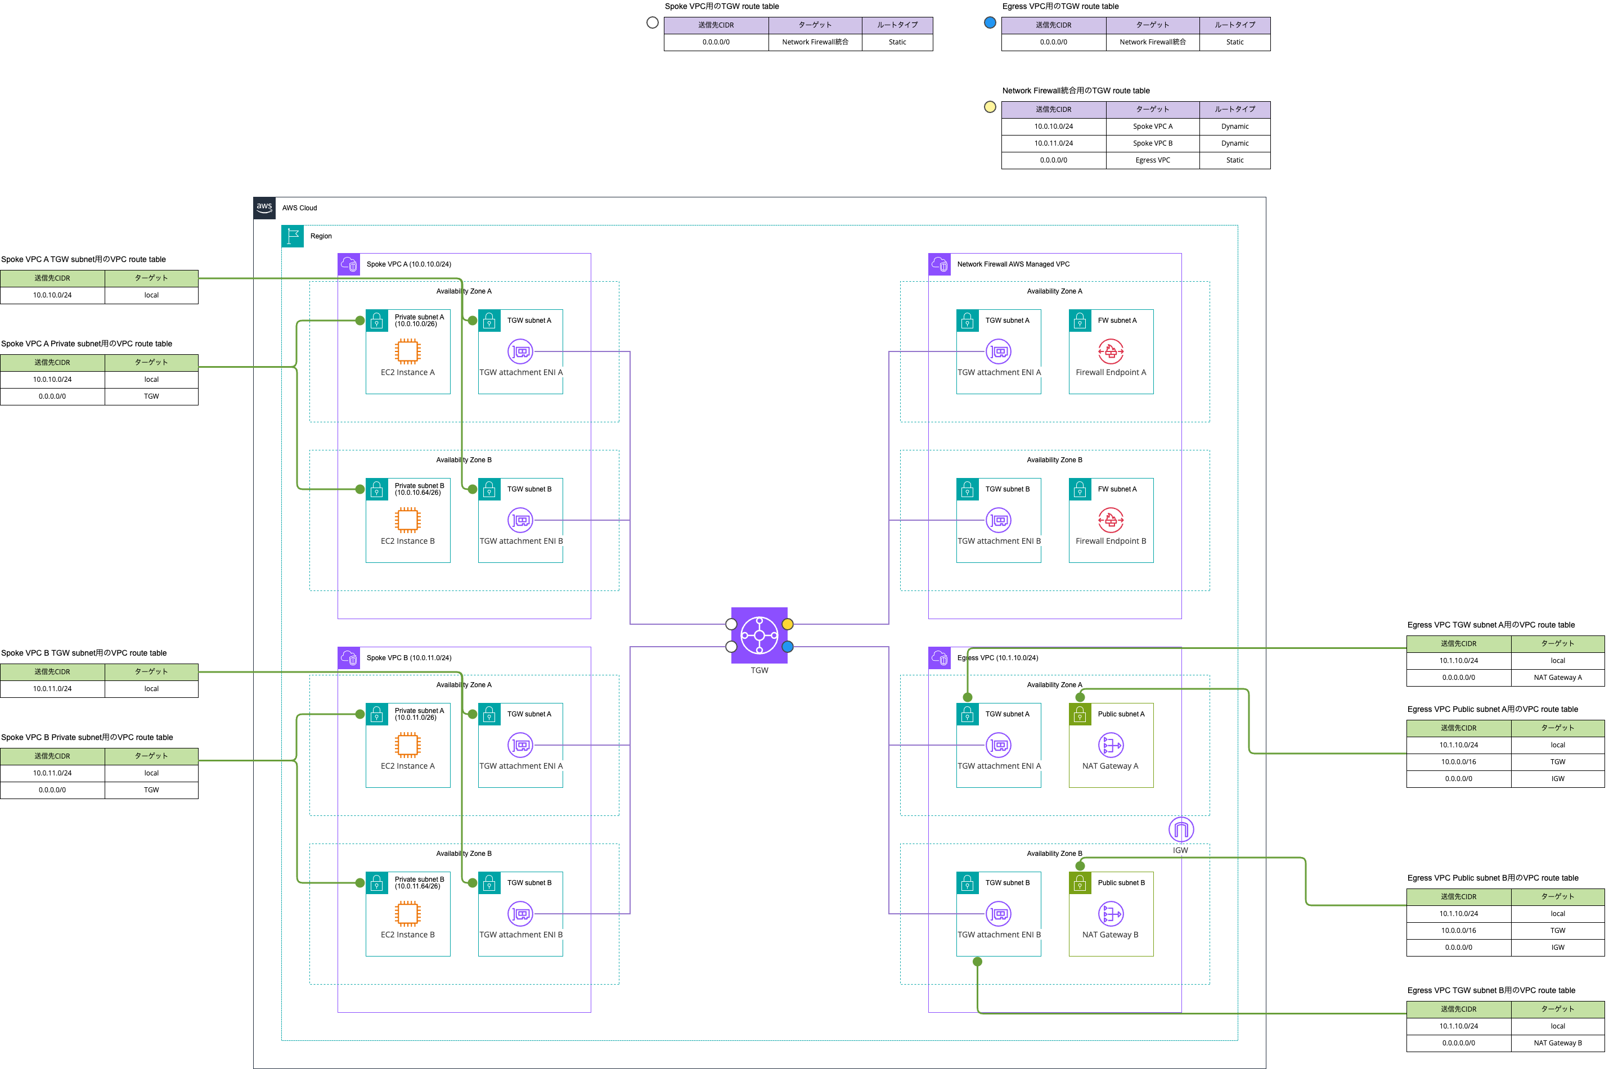The width and height of the screenshot is (1609, 1069).
Task: Select EC2 Instance B in Spoke VPC B
Action: pos(408,914)
